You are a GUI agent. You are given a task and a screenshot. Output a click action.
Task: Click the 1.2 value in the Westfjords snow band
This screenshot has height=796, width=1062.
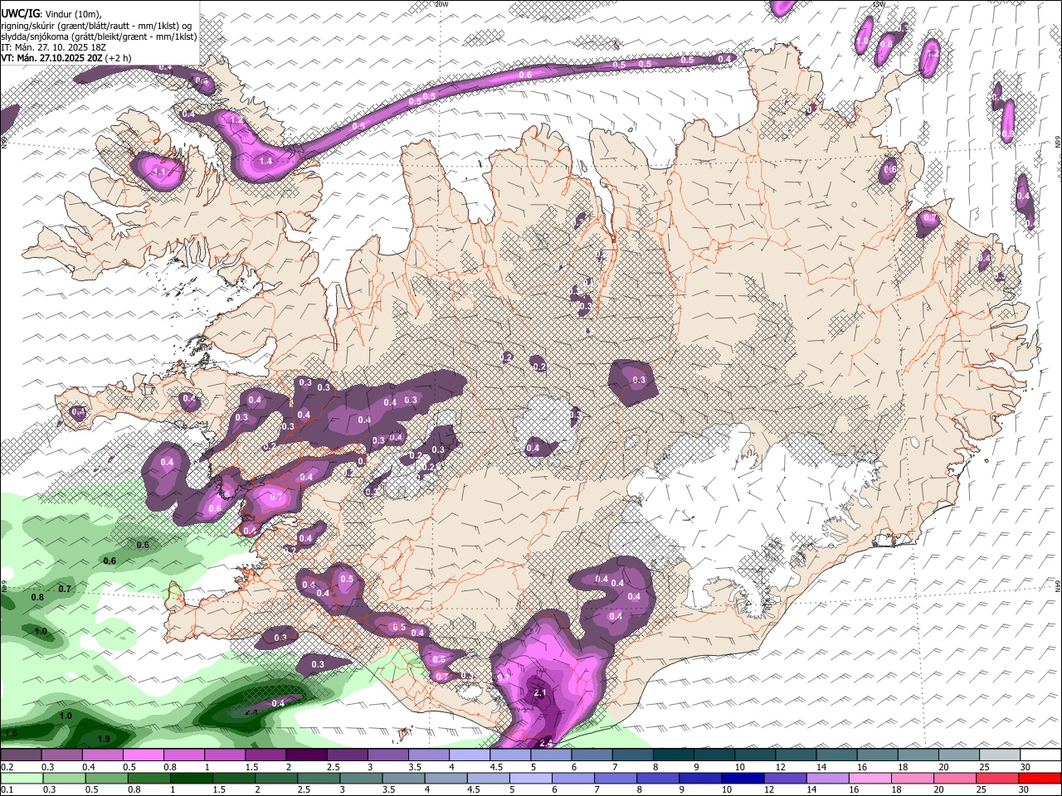(x=236, y=120)
